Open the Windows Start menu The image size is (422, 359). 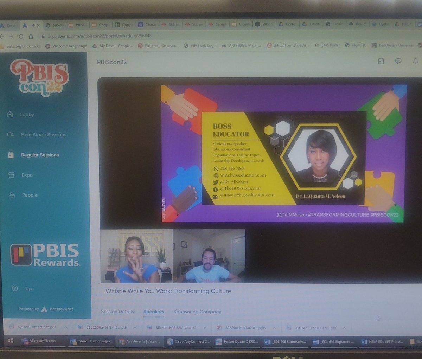pos(11,341)
